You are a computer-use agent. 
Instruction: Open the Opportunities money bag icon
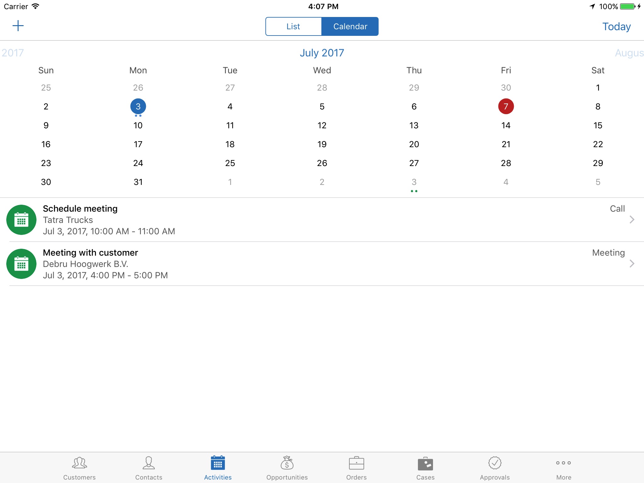pos(287,463)
